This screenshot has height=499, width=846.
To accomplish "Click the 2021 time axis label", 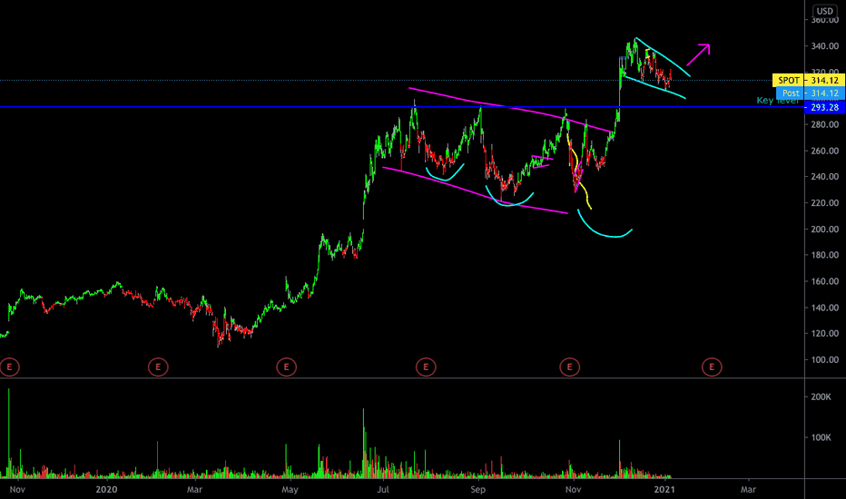I will [x=664, y=490].
